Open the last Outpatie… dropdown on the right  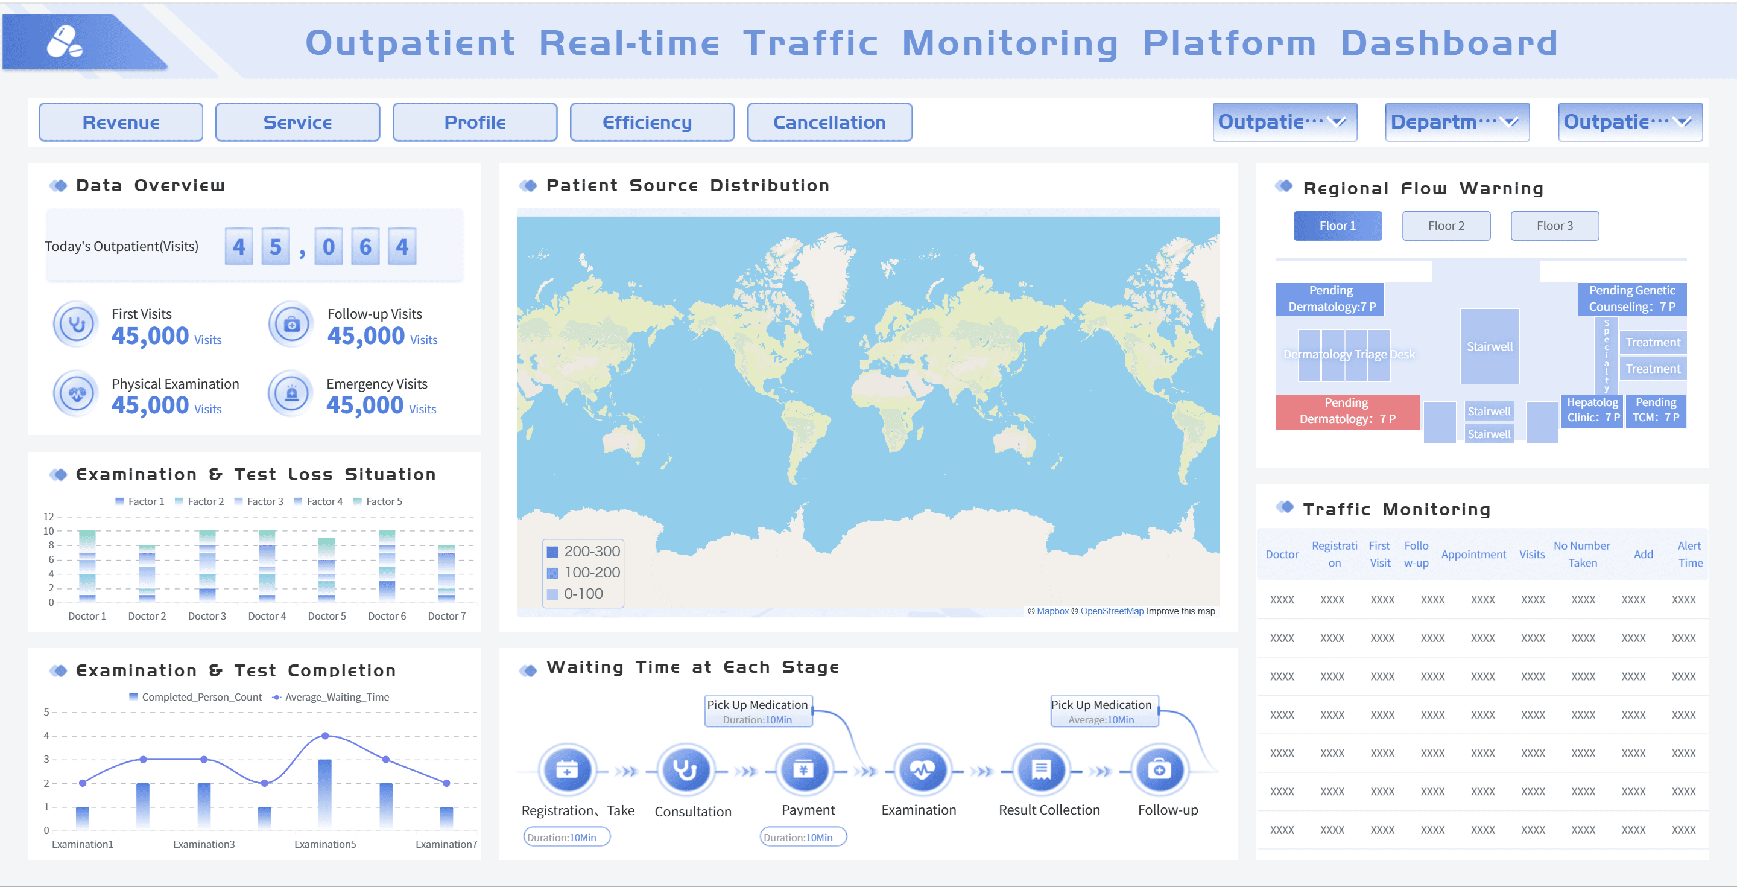coord(1630,122)
